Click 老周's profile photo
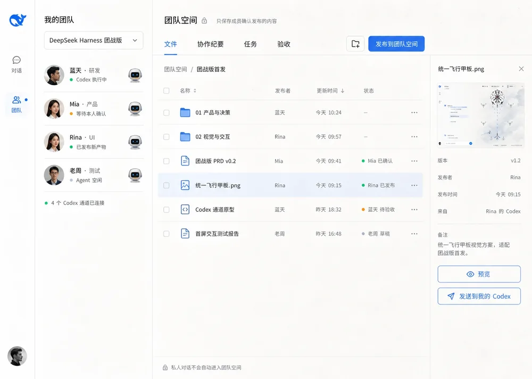The height and width of the screenshot is (379, 532). pyautogui.click(x=54, y=175)
